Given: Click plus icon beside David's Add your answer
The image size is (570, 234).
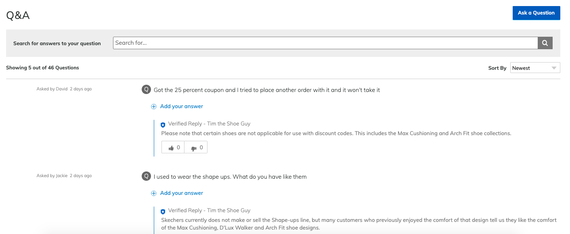Looking at the screenshot, I should click(x=153, y=107).
